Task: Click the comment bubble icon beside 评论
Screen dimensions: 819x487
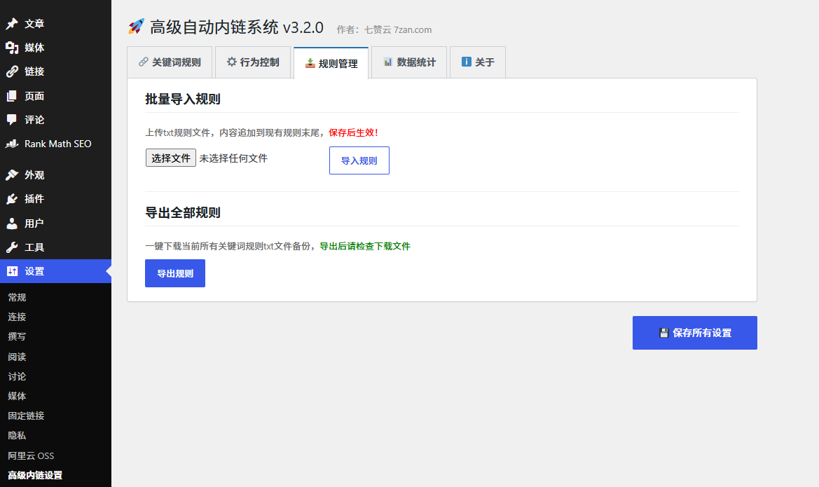Action: [x=12, y=120]
